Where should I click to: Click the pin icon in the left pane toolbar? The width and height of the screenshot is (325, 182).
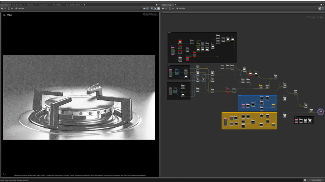[144, 8]
